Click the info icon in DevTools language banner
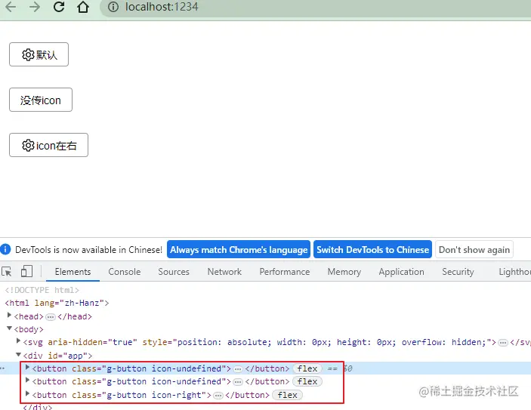 coord(5,249)
